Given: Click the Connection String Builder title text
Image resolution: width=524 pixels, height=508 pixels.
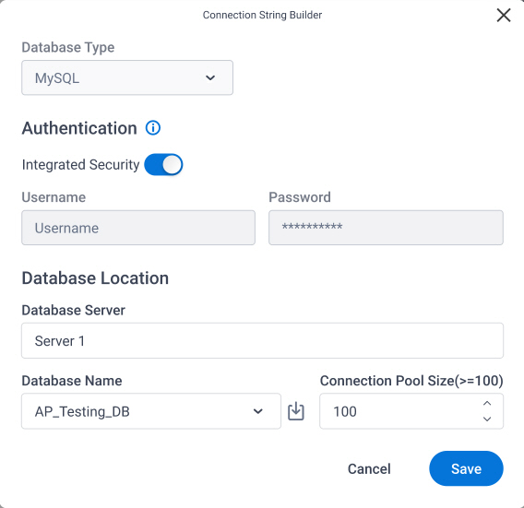Looking at the screenshot, I should [x=262, y=15].
